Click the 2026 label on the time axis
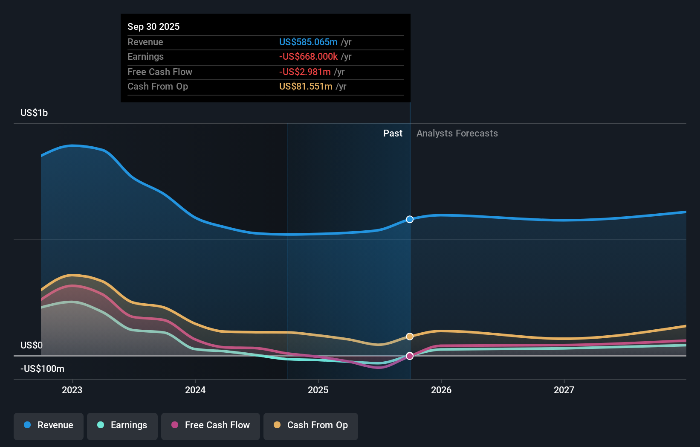 point(442,389)
